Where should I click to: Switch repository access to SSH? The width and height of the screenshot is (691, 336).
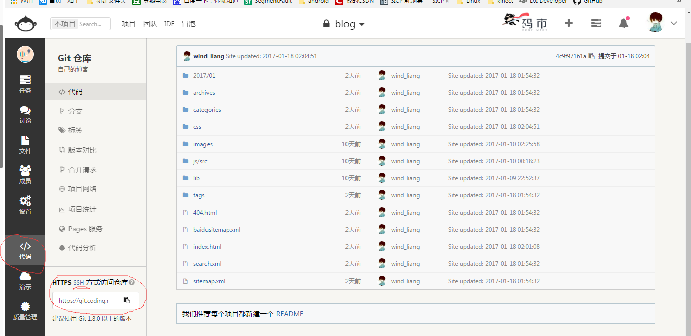(79, 283)
